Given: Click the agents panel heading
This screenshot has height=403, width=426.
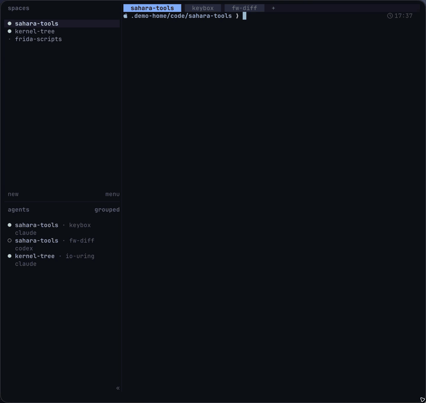Looking at the screenshot, I should (x=18, y=210).
